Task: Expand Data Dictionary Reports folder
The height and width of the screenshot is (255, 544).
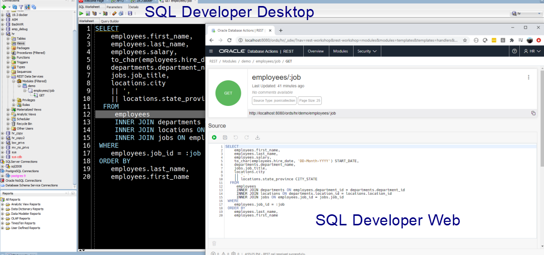Action: tap(3, 209)
